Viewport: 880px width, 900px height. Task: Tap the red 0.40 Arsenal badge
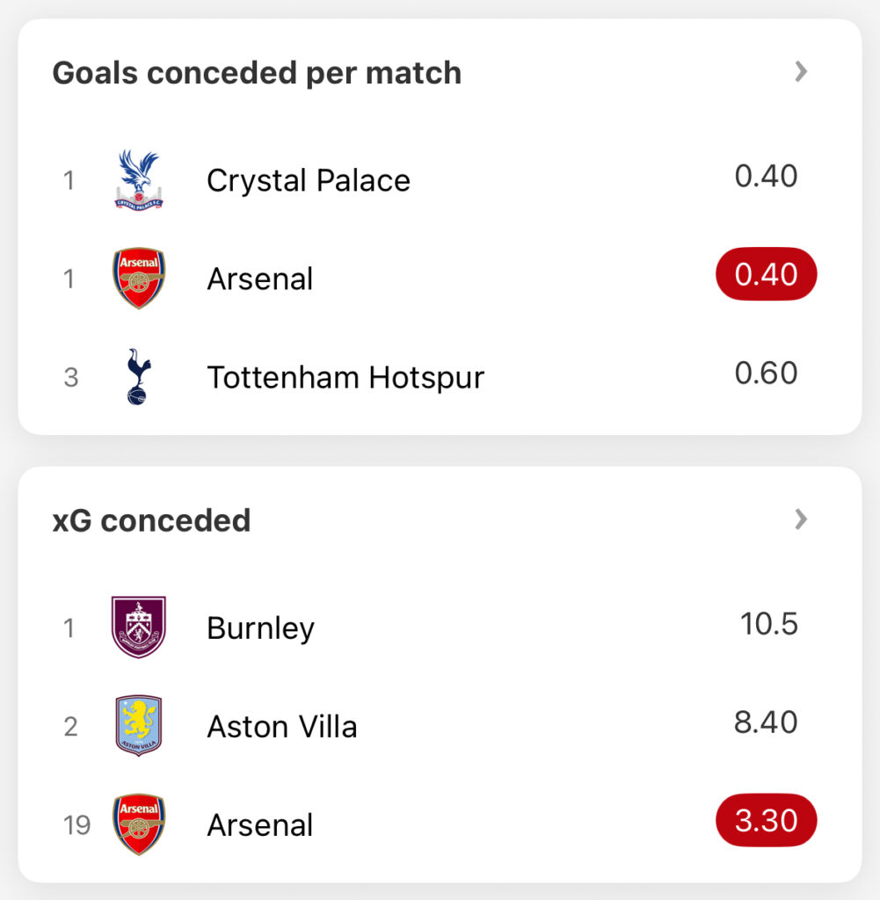pos(767,274)
